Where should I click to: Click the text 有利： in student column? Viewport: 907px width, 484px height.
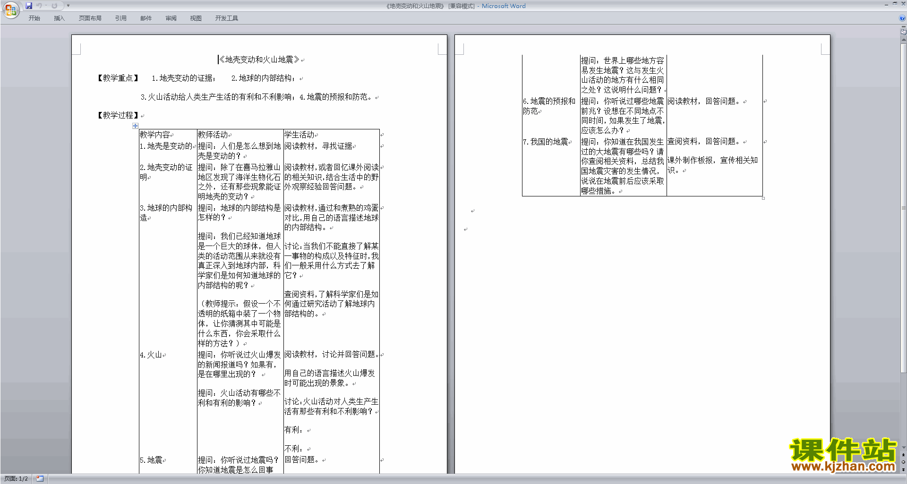coord(294,430)
